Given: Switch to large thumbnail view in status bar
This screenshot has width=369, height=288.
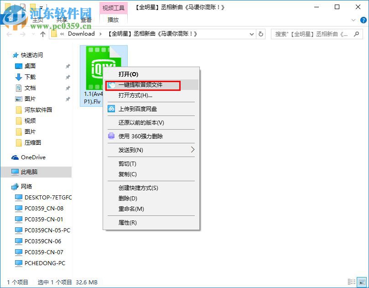Looking at the screenshot, I should point(361,282).
